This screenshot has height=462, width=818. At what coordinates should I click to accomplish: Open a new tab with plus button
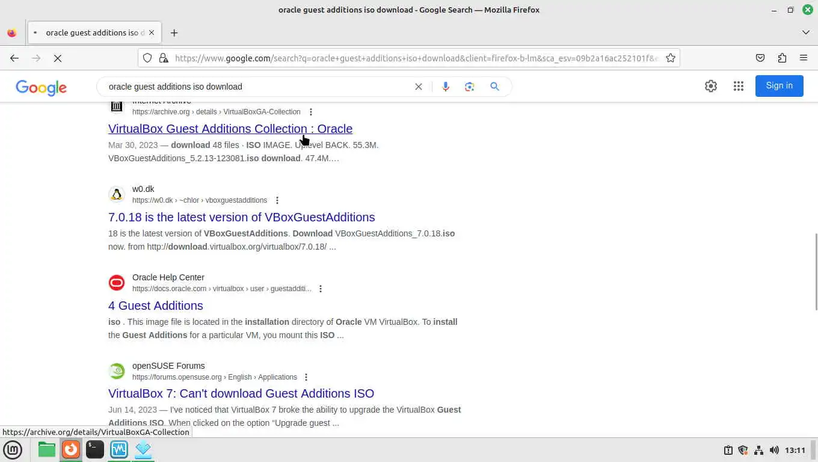point(174,32)
